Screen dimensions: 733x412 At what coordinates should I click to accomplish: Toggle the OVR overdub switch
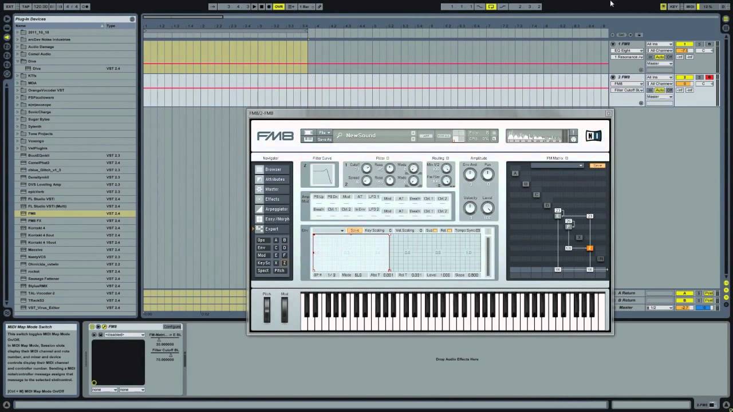[x=279, y=6]
